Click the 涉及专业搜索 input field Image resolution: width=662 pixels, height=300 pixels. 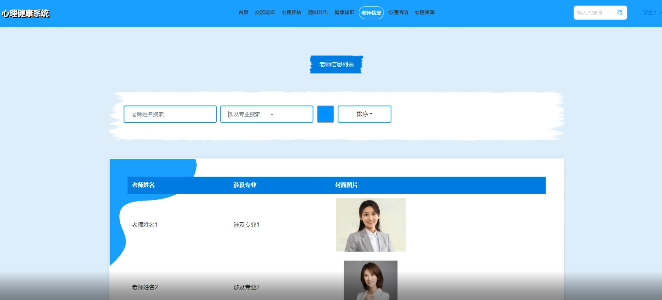coord(267,114)
